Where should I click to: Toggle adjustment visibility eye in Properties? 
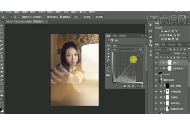(138, 86)
